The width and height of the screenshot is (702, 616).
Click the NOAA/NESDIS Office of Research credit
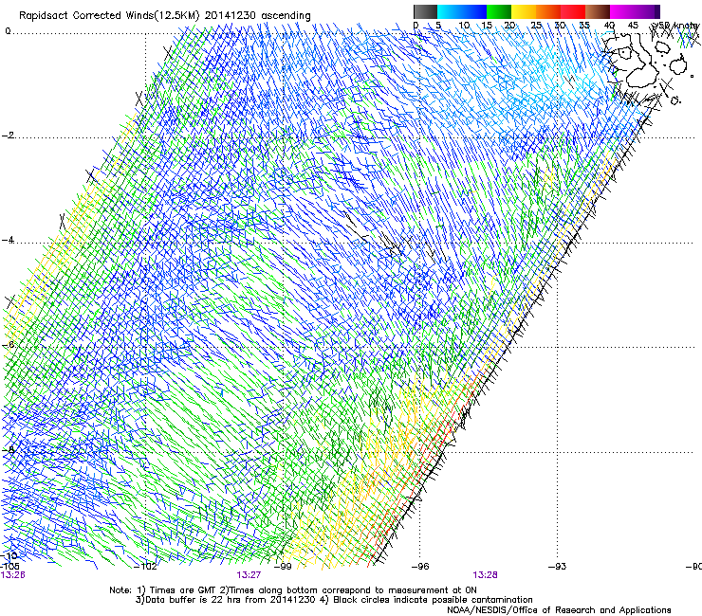tap(559, 610)
